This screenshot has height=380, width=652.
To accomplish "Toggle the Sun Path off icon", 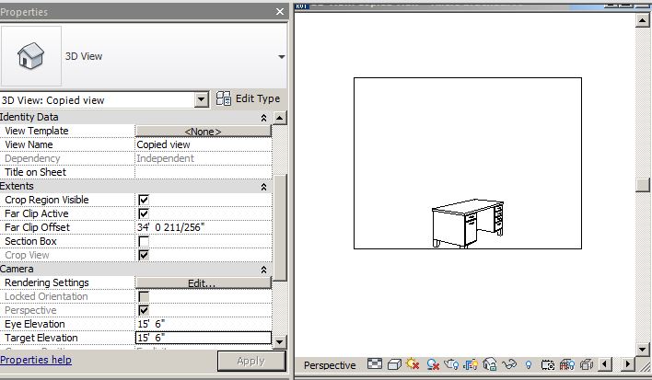I will (413, 364).
